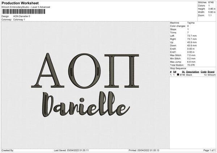Click the Min Stitch value 0.2 mm
The width and height of the screenshot is (217, 153).
(191, 58)
